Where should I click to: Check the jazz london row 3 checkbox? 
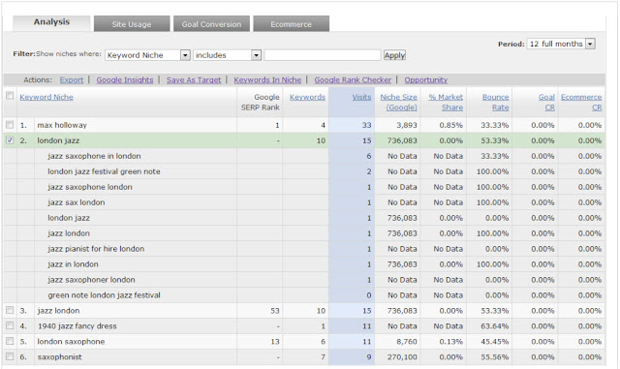[x=10, y=311]
